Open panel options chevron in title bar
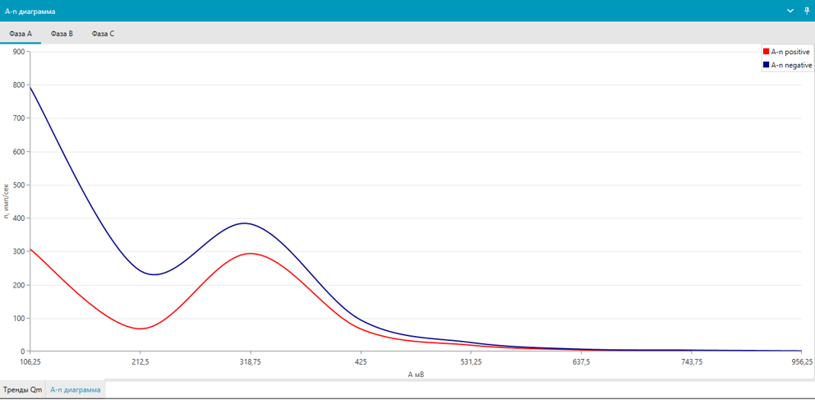 point(790,11)
